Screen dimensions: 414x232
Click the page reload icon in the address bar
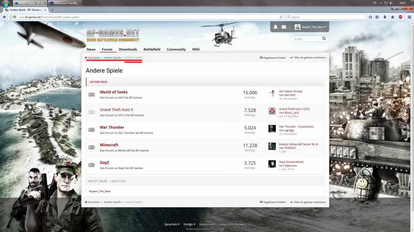pos(281,17)
